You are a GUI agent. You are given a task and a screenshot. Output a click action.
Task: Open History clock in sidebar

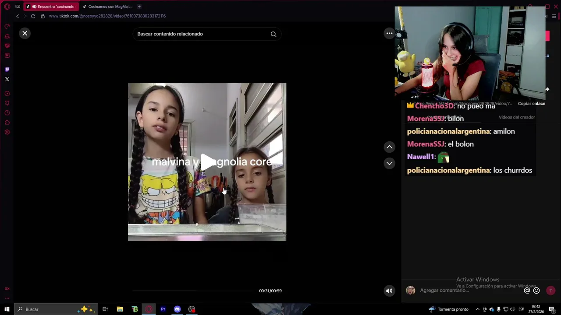click(x=7, y=113)
